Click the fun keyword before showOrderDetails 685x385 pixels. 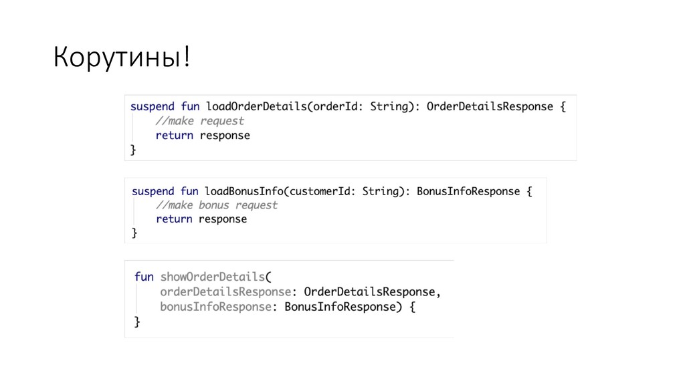pos(144,276)
